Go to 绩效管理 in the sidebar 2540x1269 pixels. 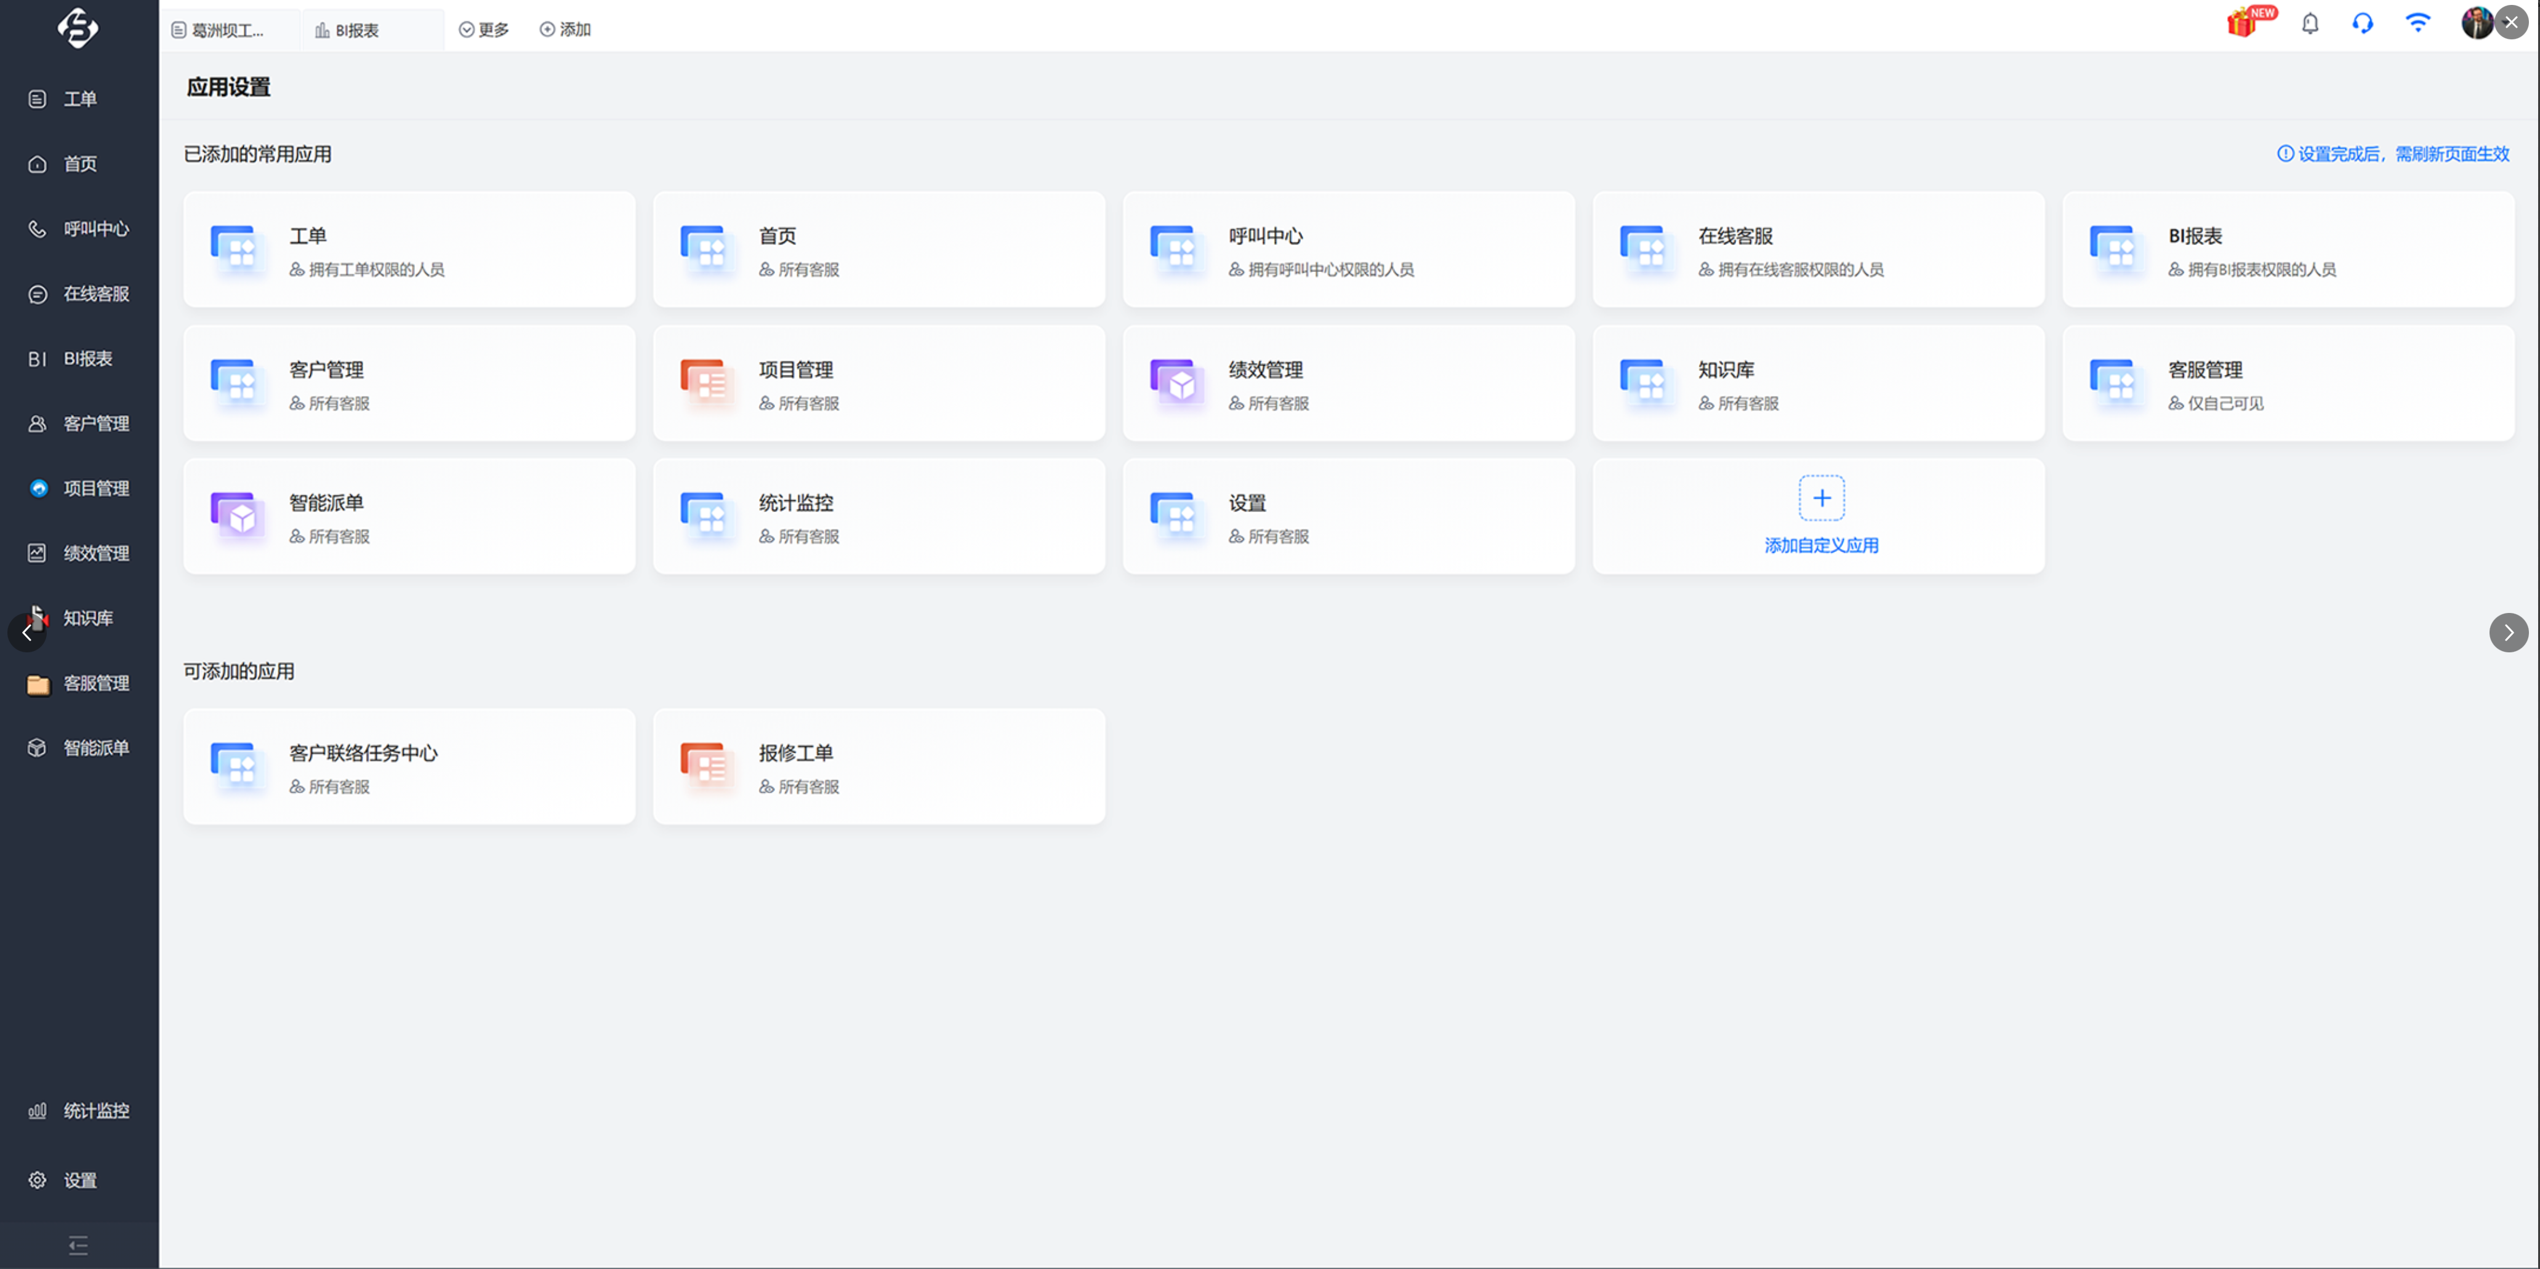[79, 553]
